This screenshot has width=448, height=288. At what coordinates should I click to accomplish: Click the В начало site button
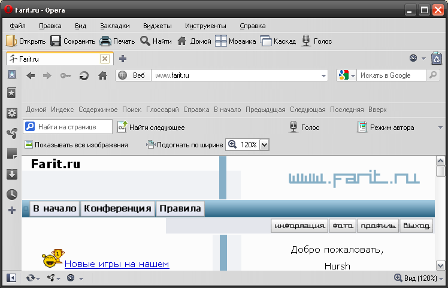pyautogui.click(x=55, y=208)
